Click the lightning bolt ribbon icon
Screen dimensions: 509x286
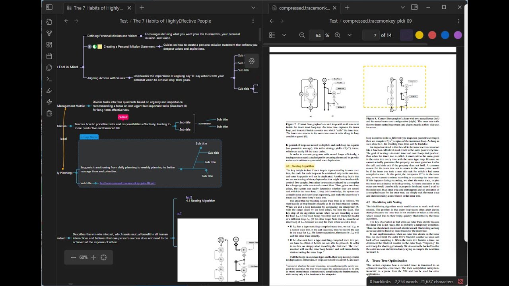pos(49,102)
